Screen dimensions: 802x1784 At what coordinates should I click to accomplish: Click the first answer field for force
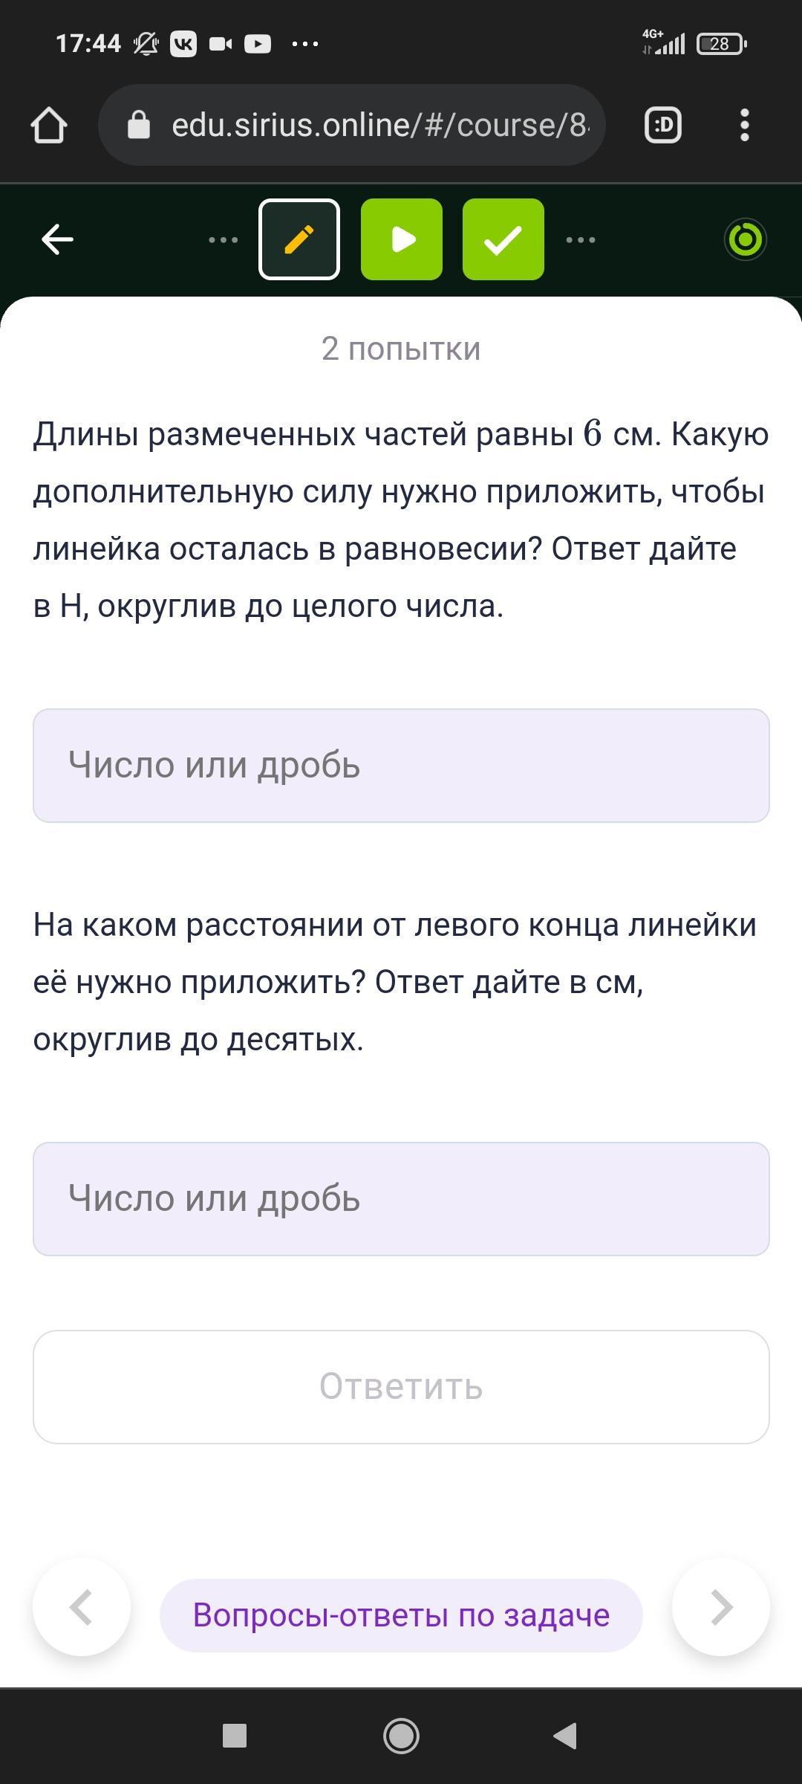pyautogui.click(x=401, y=766)
